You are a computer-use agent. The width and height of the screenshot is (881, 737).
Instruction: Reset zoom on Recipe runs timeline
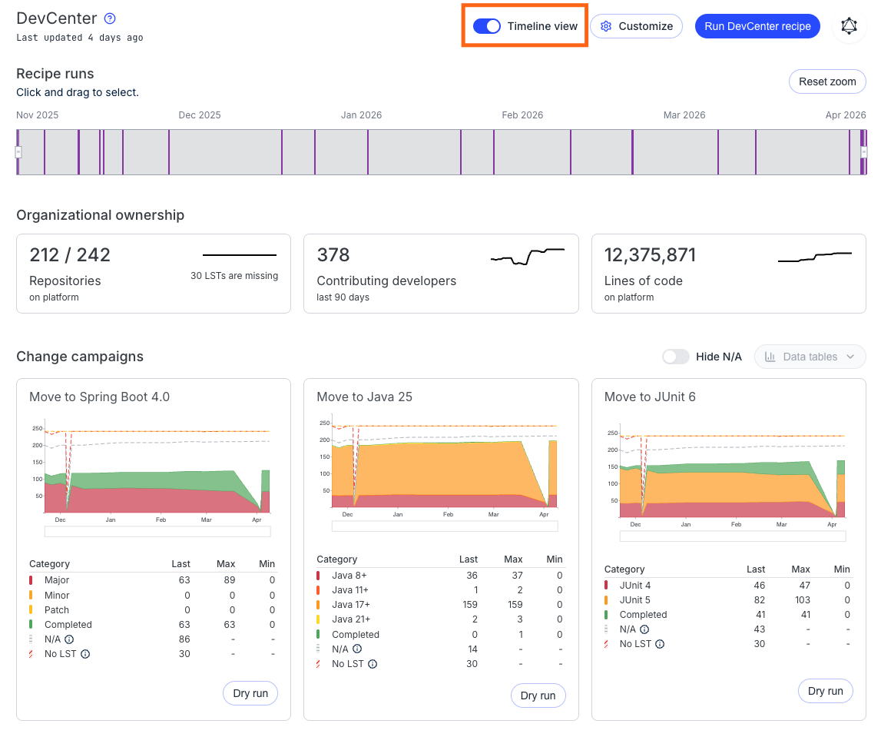click(827, 81)
